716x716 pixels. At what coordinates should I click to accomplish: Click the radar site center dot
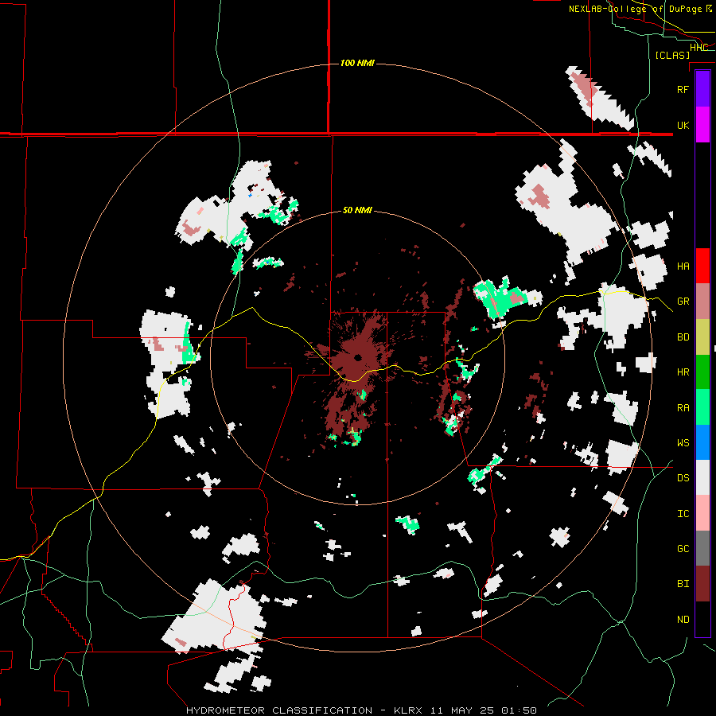357,357
